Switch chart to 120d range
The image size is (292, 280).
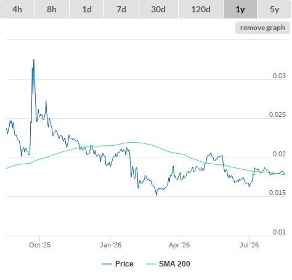click(201, 9)
